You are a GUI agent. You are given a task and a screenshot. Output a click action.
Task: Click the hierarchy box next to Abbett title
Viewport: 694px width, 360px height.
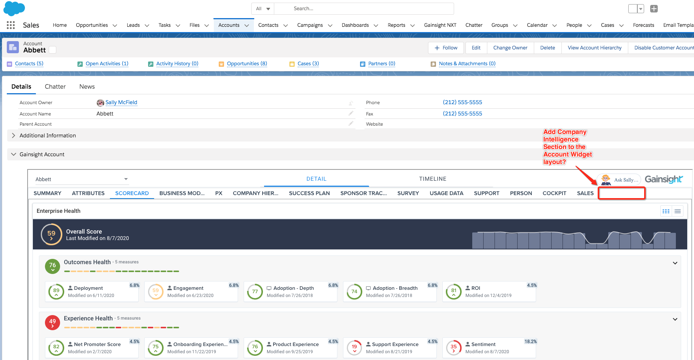[x=53, y=50]
